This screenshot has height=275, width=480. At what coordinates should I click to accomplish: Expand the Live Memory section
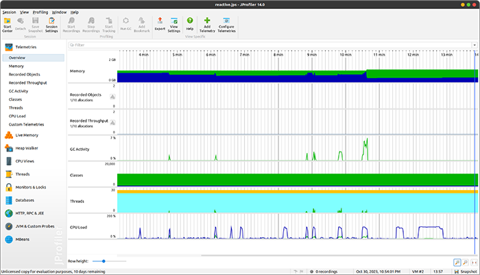(26, 135)
